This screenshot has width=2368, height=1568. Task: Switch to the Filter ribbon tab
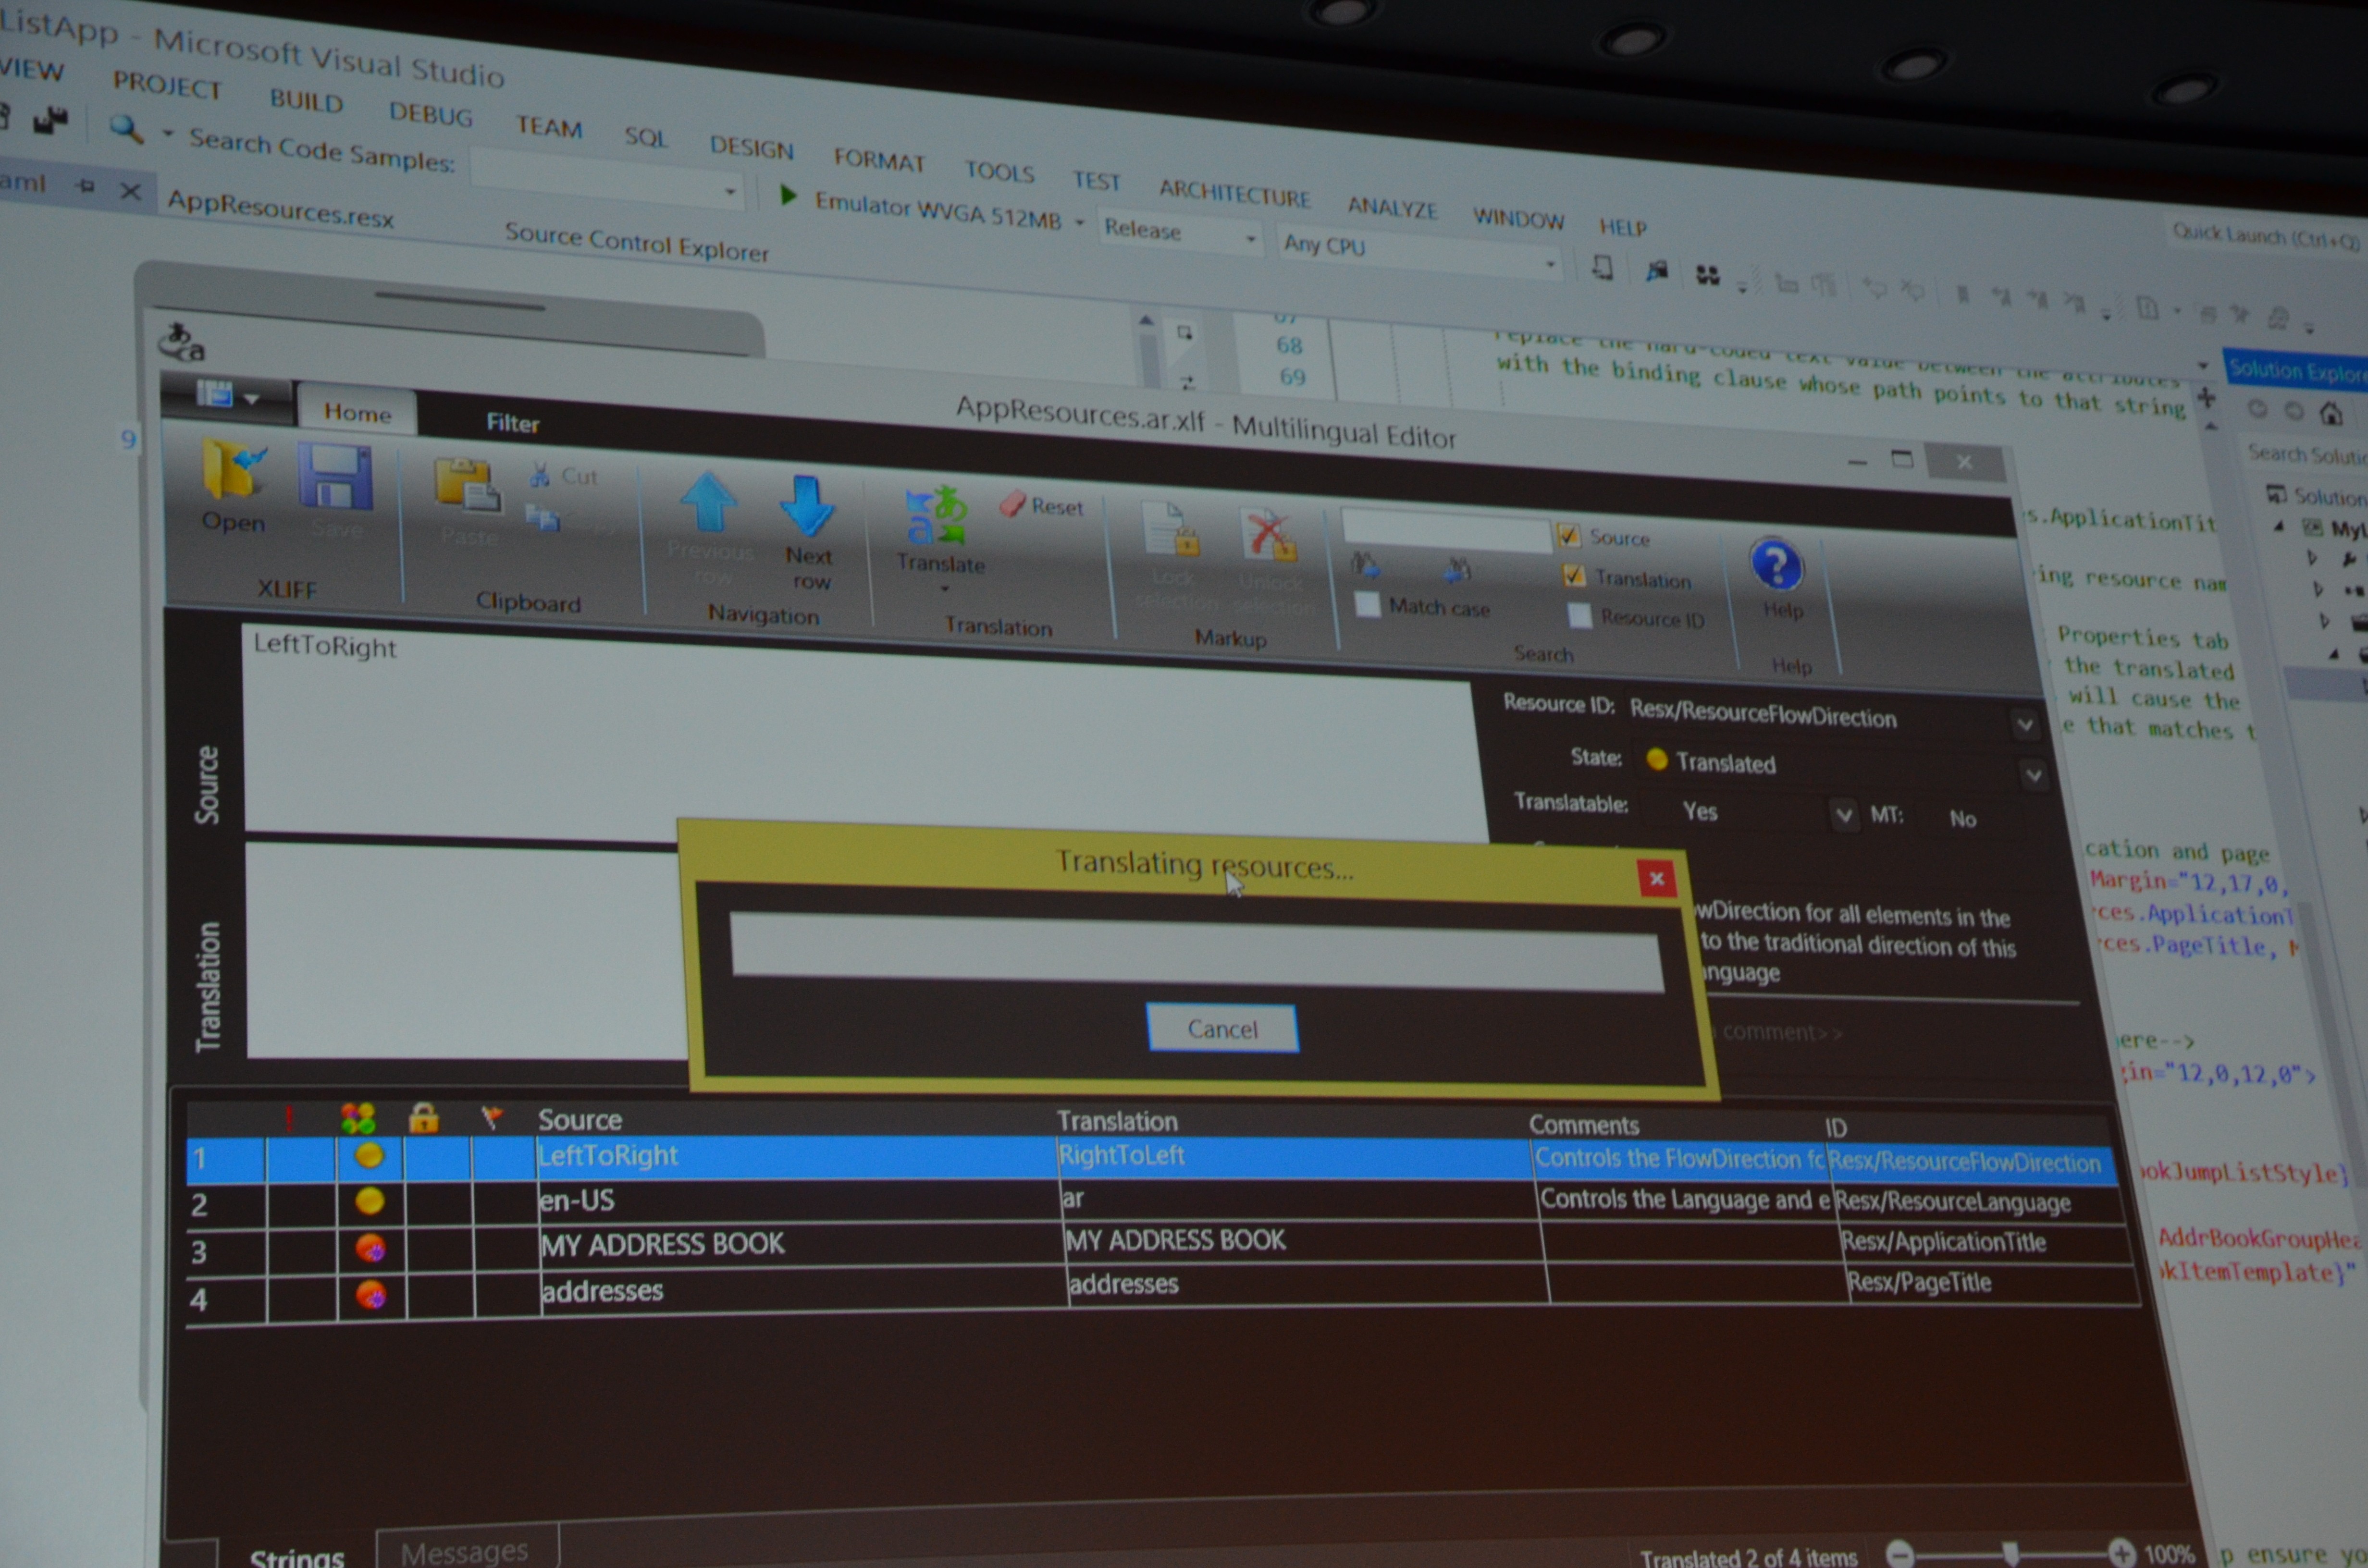(512, 423)
